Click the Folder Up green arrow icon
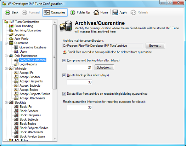The height and width of the screenshot is (146, 186). [x=73, y=12]
